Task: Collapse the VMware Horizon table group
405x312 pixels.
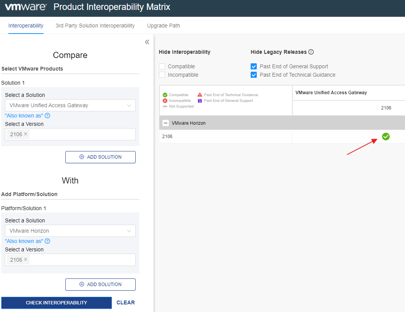Action: tap(166, 123)
